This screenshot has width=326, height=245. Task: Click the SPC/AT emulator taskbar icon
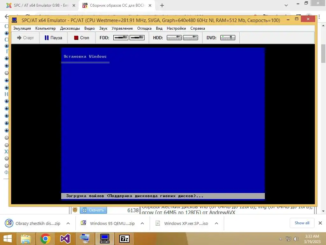pyautogui.click(x=104, y=239)
